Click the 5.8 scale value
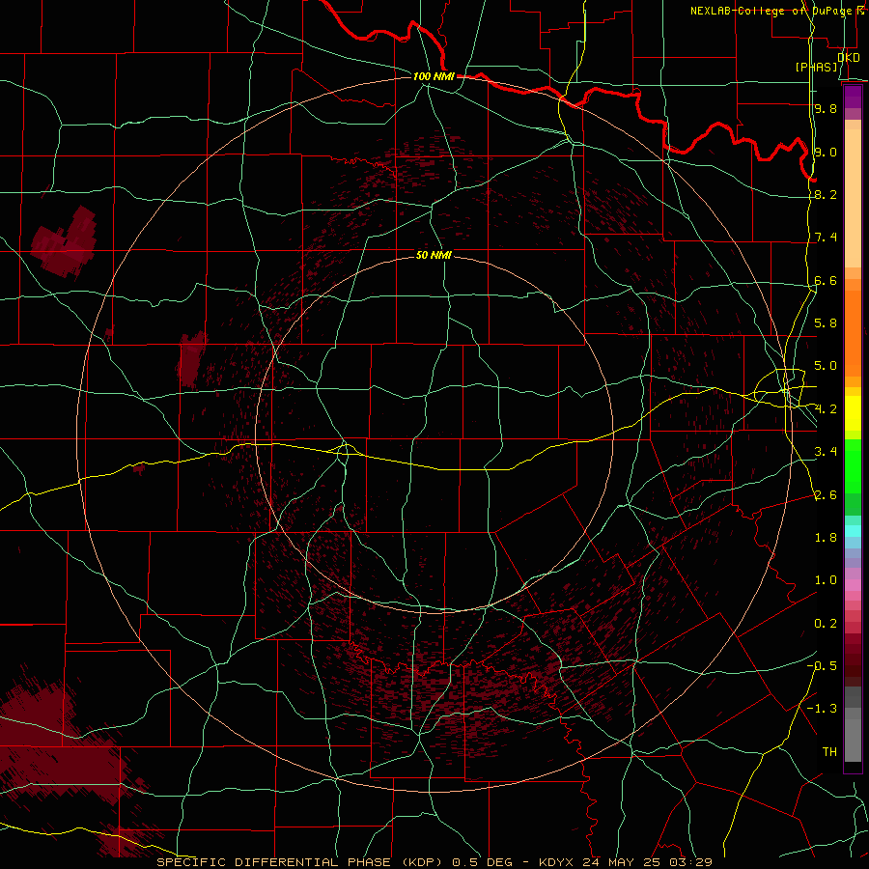The width and height of the screenshot is (869, 869). pos(826,323)
